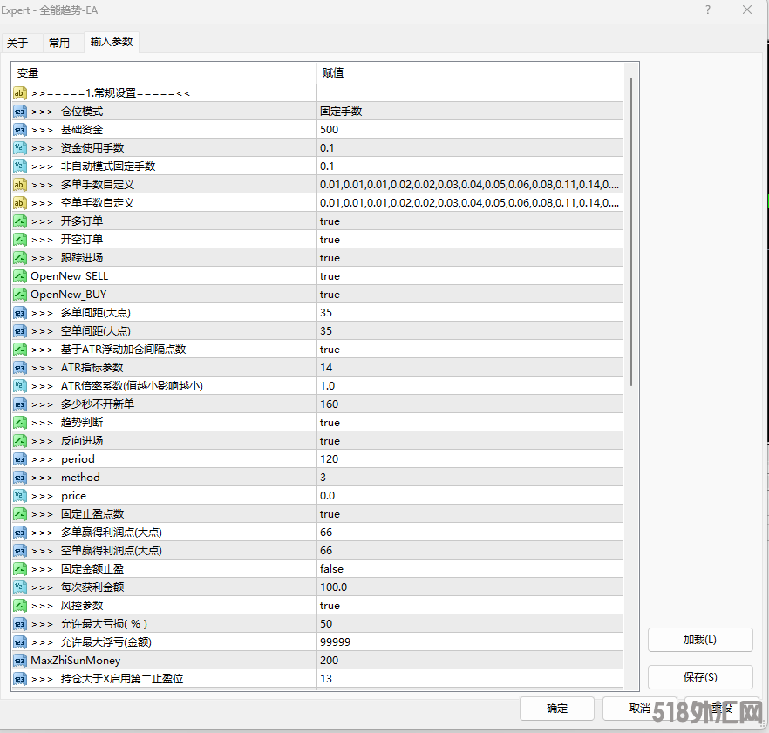769x733 pixels.
Task: Edit the 多少秒不开新单 value 160
Action: 470,404
